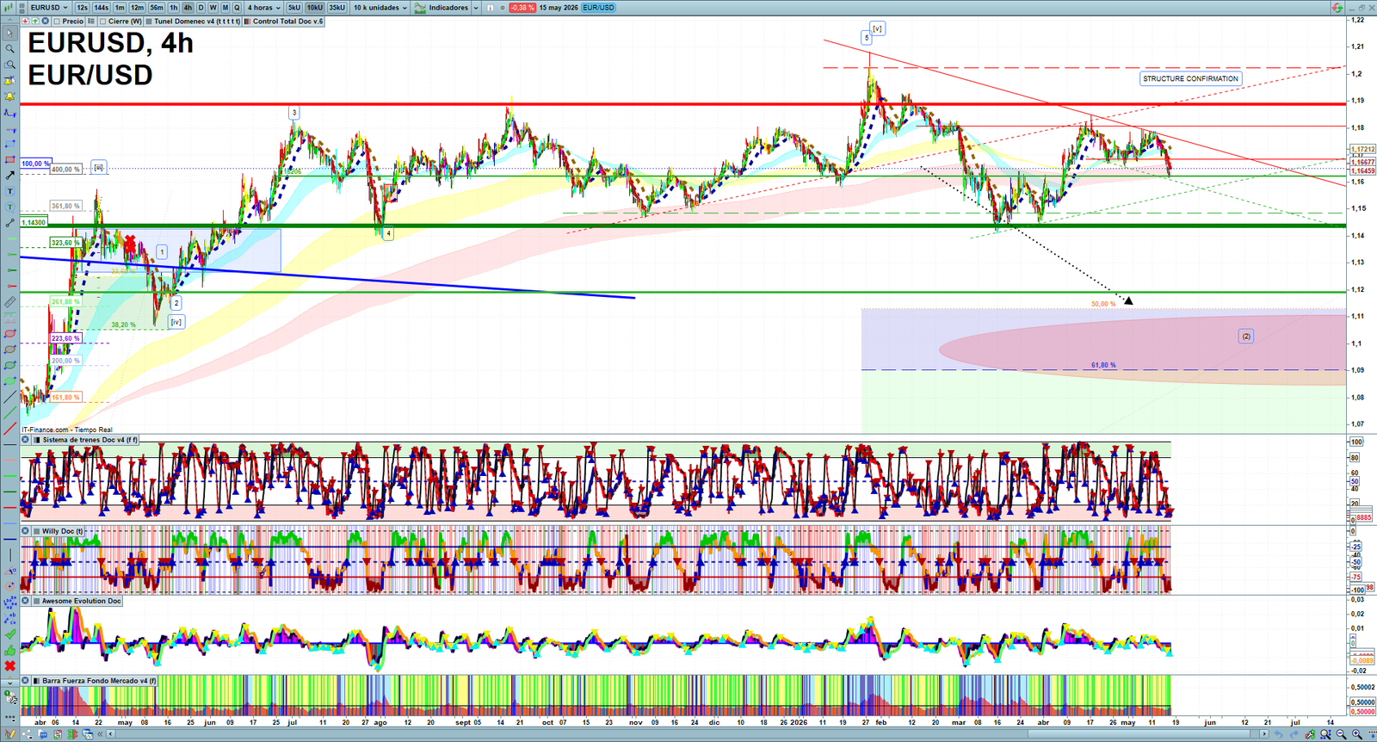Screen dimensions: 1377x742
Task: Close the Willy Doc panel
Action: [x=25, y=531]
